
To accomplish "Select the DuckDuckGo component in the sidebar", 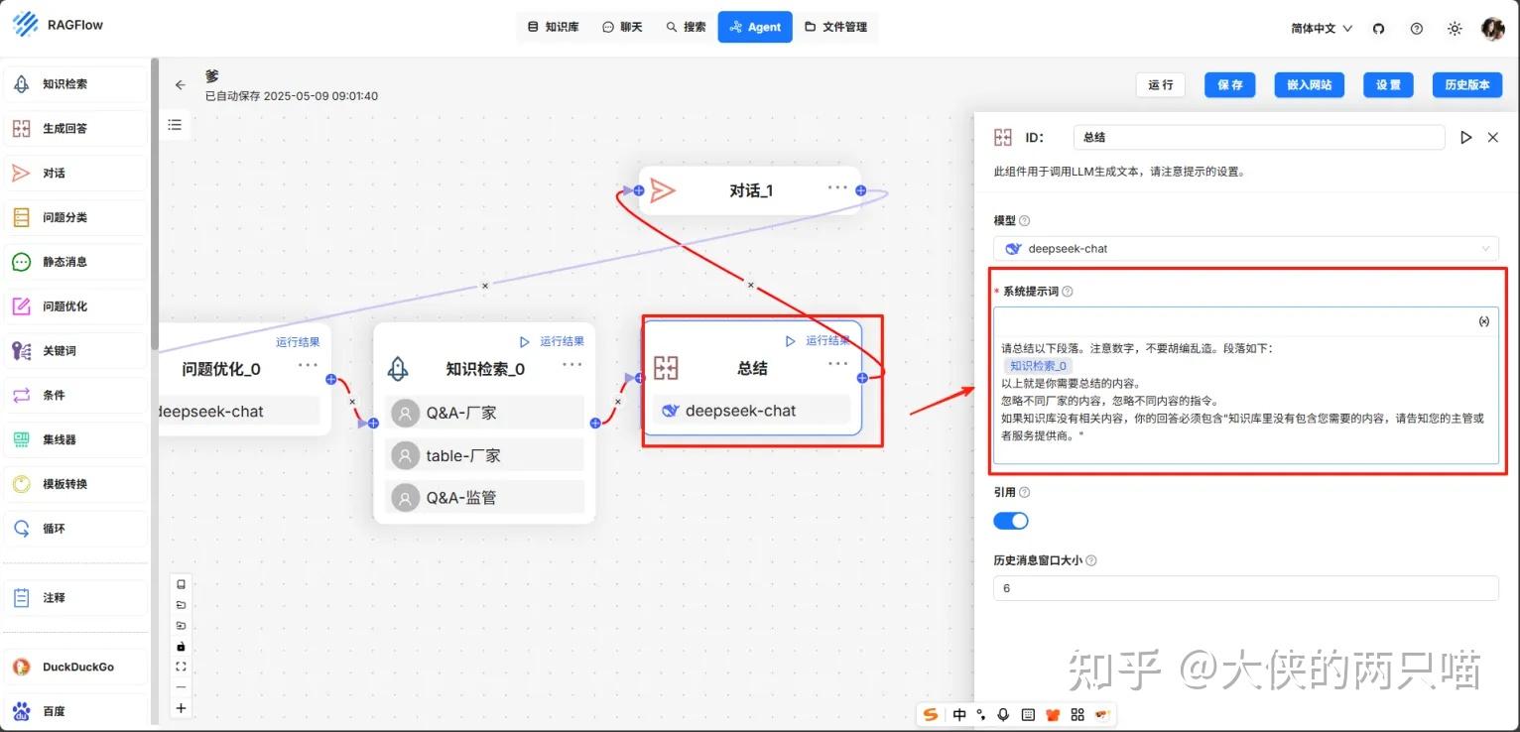I will click(x=74, y=667).
